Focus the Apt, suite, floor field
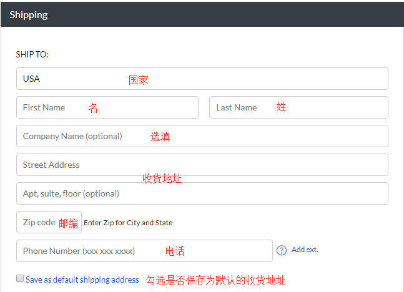The image size is (404, 292). click(202, 193)
